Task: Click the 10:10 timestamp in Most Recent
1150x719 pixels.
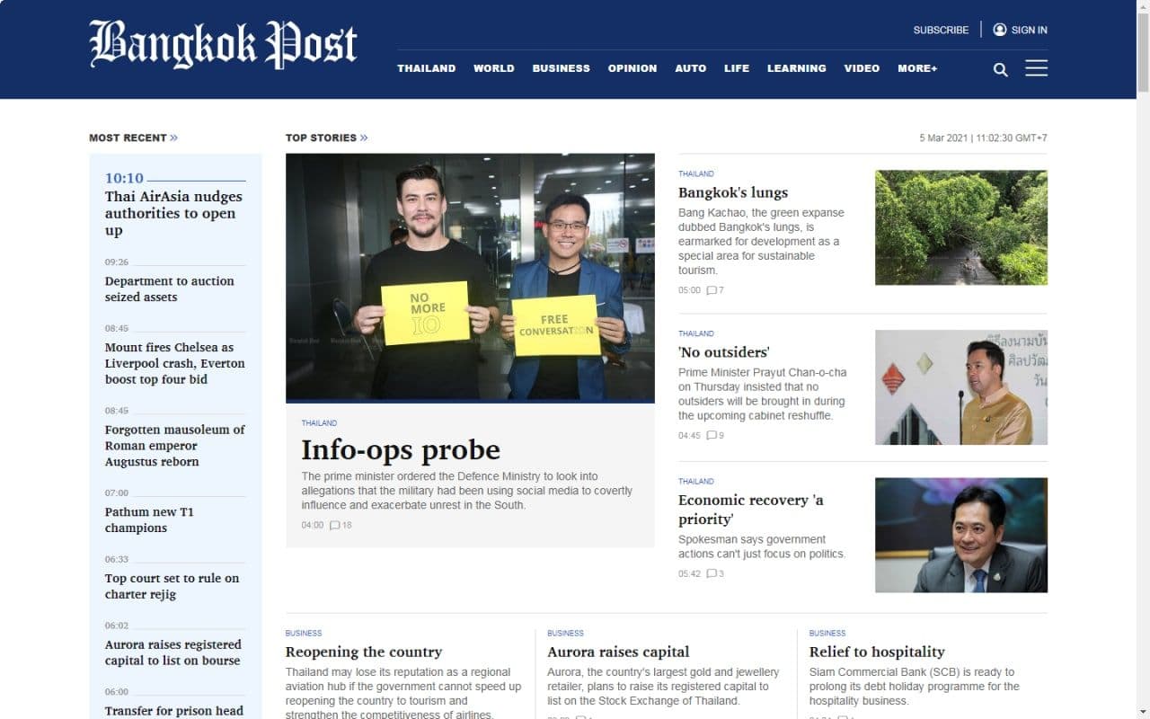Action: click(x=124, y=178)
